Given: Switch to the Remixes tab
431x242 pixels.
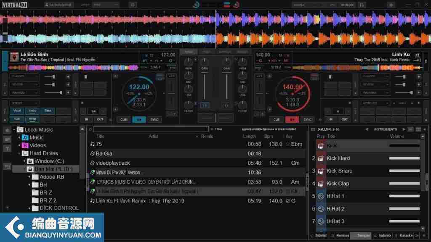Looking at the screenshot, I should pos(340,235).
